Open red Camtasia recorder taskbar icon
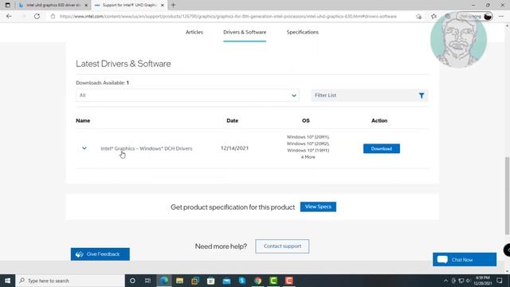The image size is (510, 287). pyautogui.click(x=289, y=281)
